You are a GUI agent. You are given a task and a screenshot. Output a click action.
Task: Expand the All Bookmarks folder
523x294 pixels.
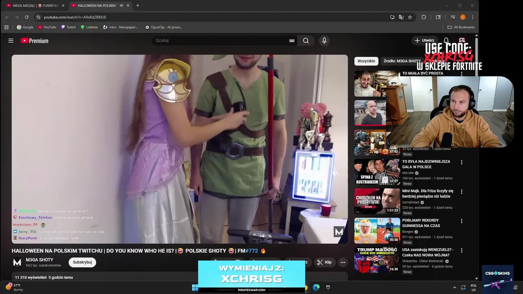pos(461,27)
